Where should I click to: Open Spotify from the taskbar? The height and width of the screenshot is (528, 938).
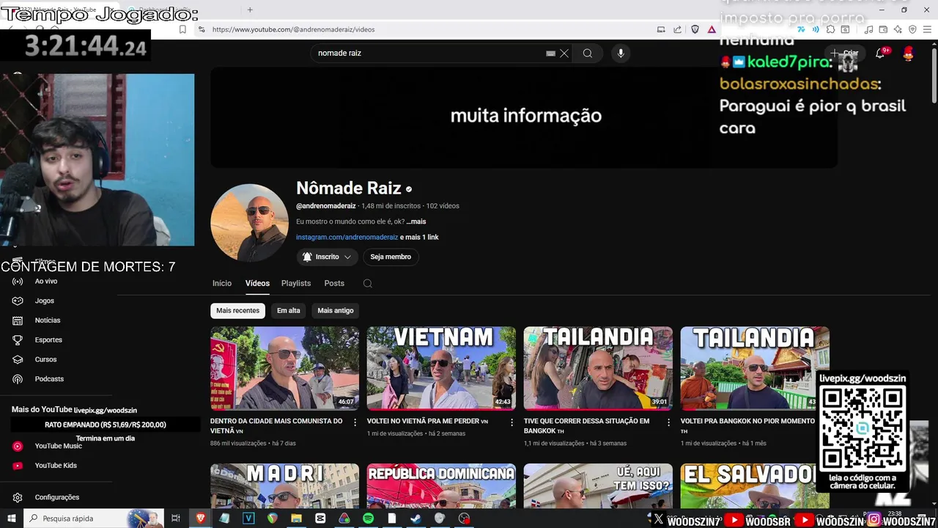[x=368, y=518]
